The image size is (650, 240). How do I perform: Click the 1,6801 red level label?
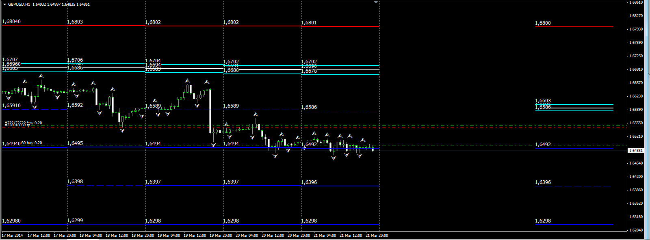(x=309, y=23)
